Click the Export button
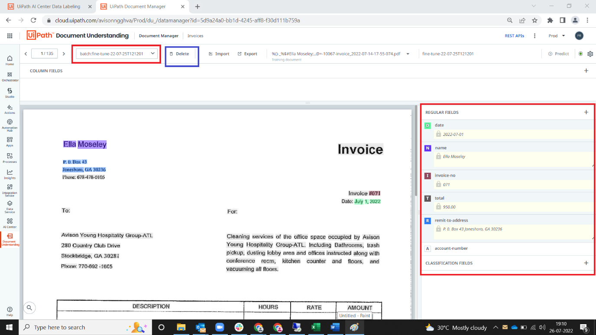The image size is (596, 335). (247, 54)
